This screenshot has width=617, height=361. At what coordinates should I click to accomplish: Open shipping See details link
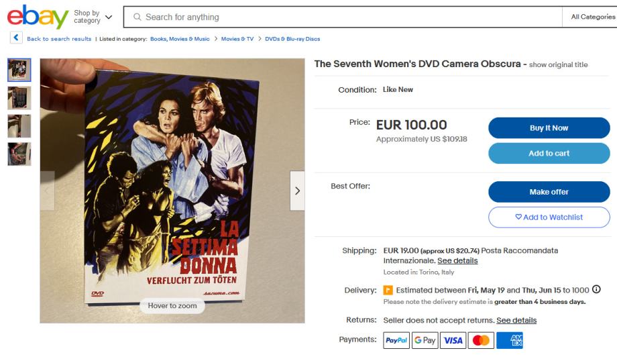[x=457, y=260]
